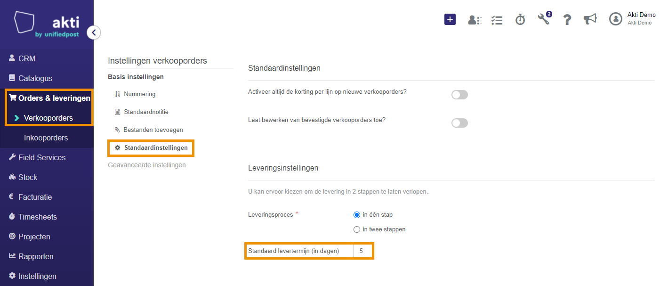The image size is (660, 286).
Task: Click the Akti Demo user avatar icon
Action: coord(616,19)
